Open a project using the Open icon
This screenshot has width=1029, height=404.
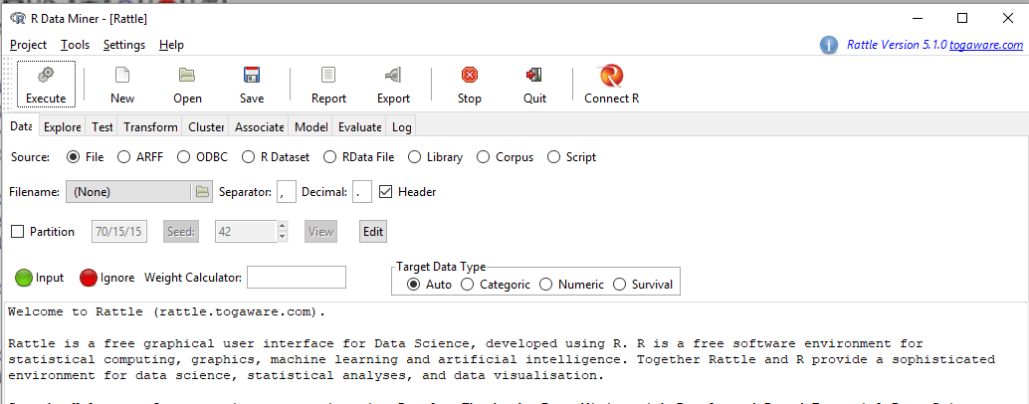click(x=187, y=76)
